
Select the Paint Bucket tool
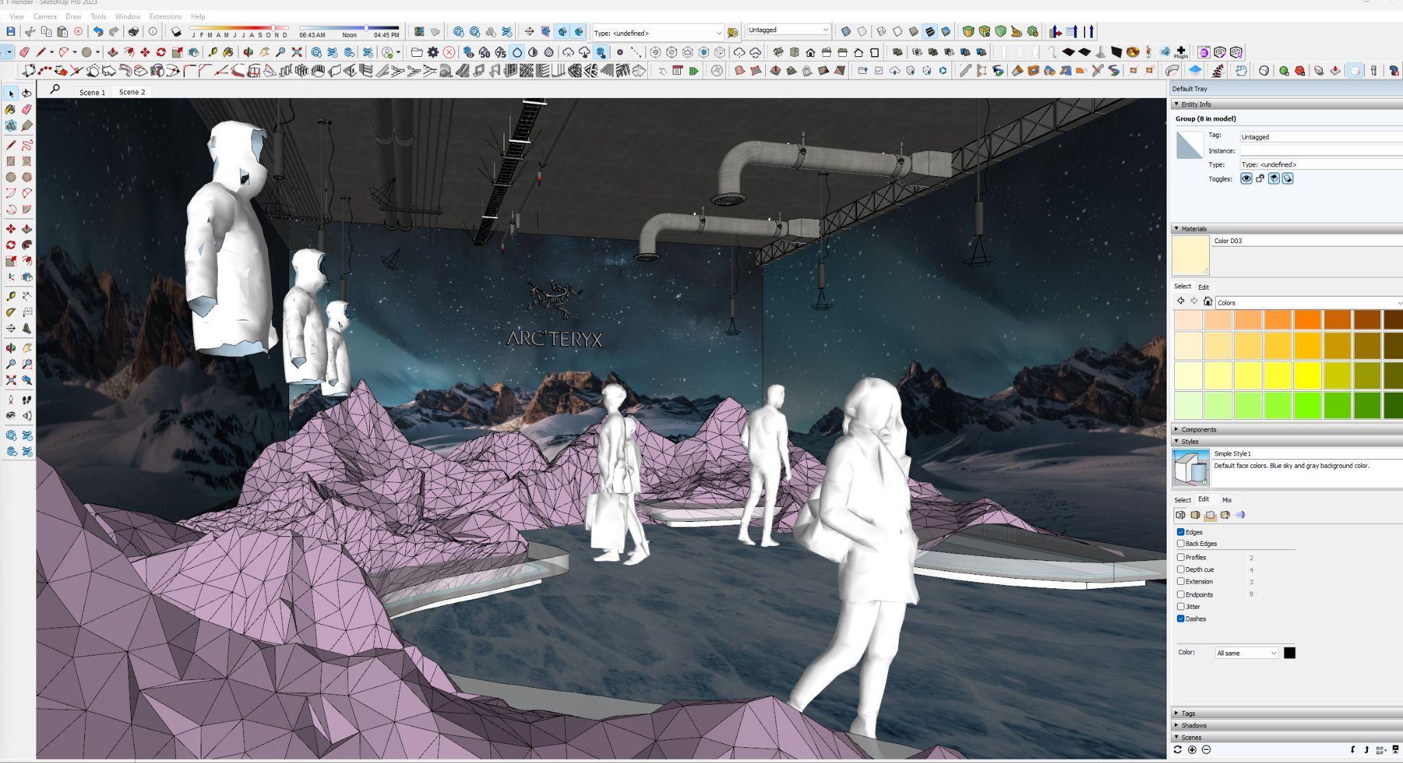point(10,110)
